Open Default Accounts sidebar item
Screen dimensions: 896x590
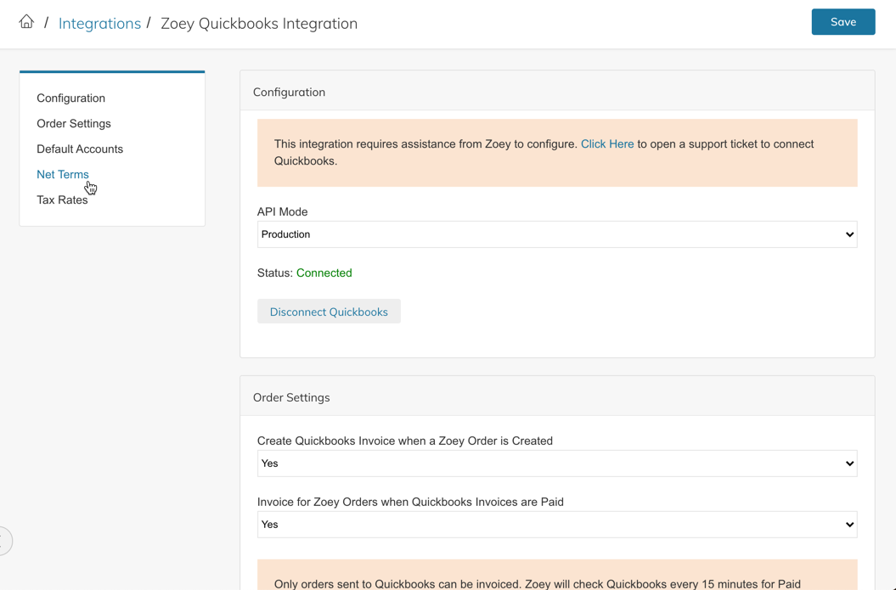pos(80,149)
